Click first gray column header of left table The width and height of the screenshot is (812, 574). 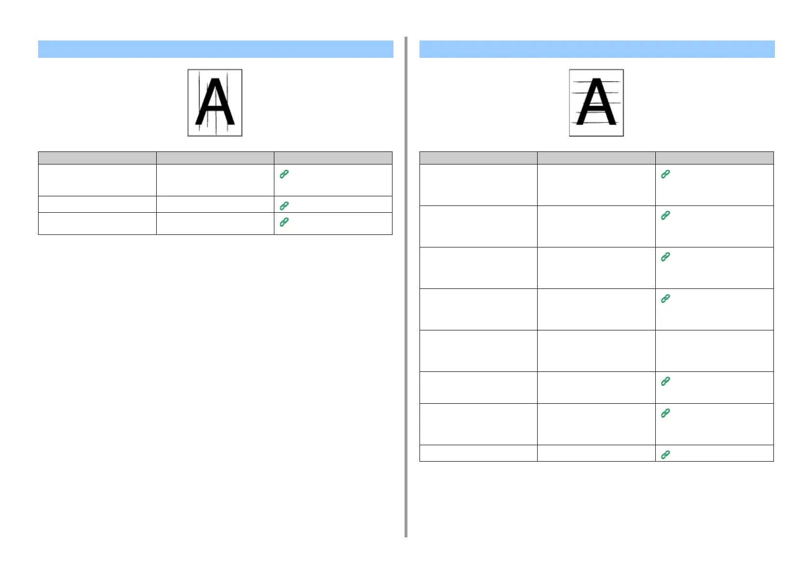click(x=97, y=158)
